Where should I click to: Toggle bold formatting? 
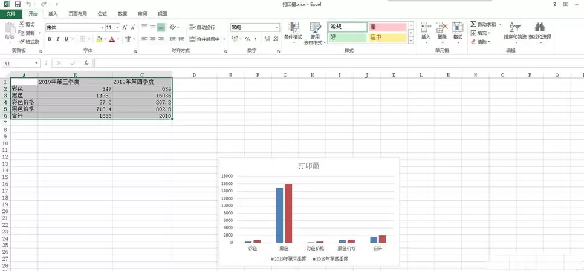click(x=50, y=39)
